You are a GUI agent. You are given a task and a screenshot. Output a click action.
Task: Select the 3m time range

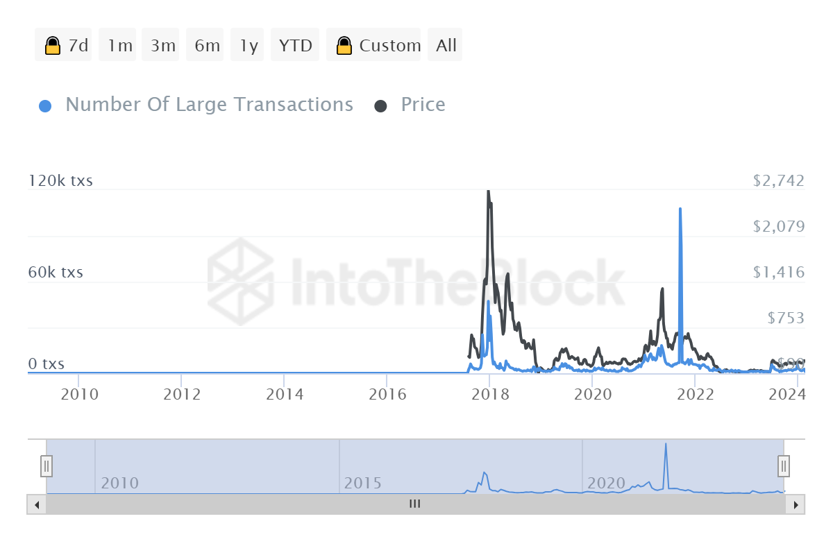[x=163, y=46]
